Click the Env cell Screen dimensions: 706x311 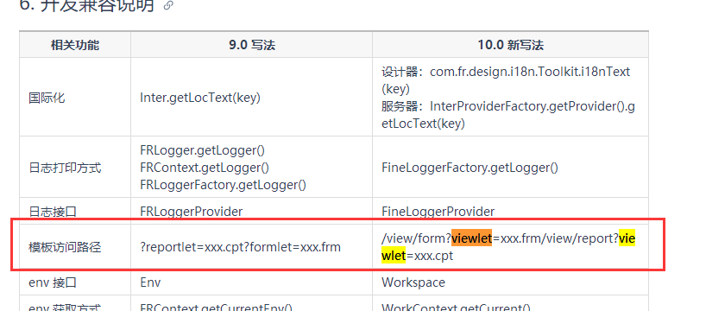coord(252,282)
